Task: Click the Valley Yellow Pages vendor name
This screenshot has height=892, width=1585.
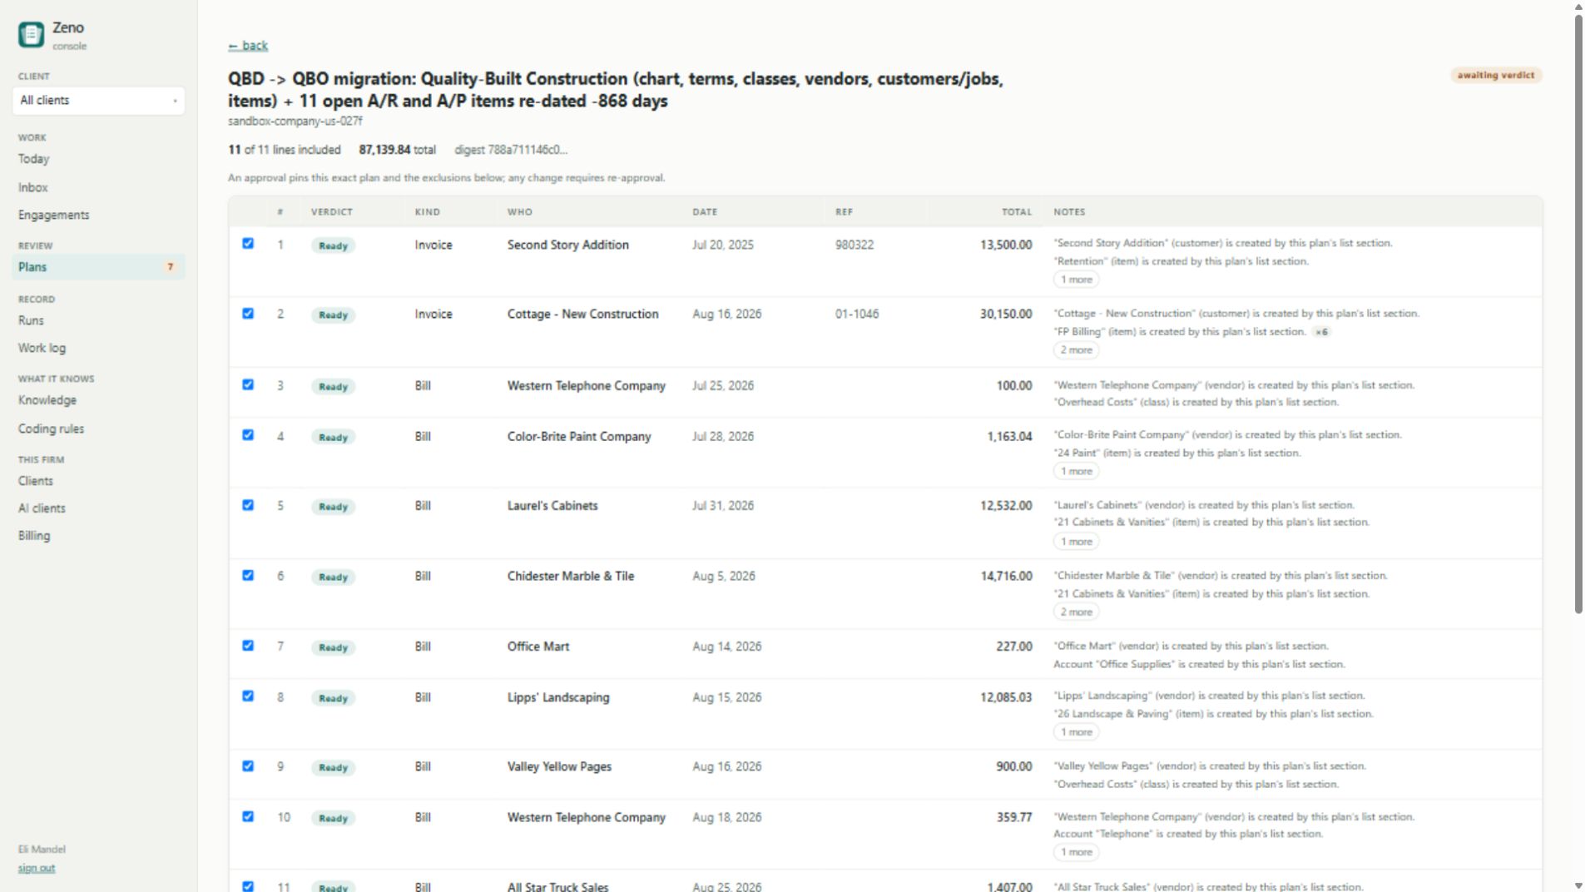Action: point(559,766)
